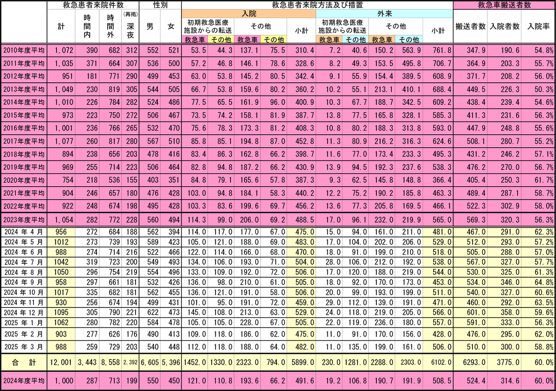Select the 2023年度平均 row label
The image size is (556, 391).
[24, 220]
